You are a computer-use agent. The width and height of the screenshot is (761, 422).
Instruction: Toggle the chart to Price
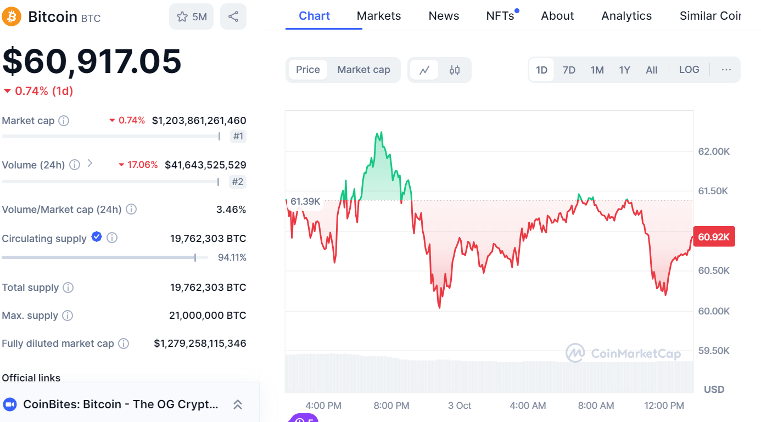(307, 70)
